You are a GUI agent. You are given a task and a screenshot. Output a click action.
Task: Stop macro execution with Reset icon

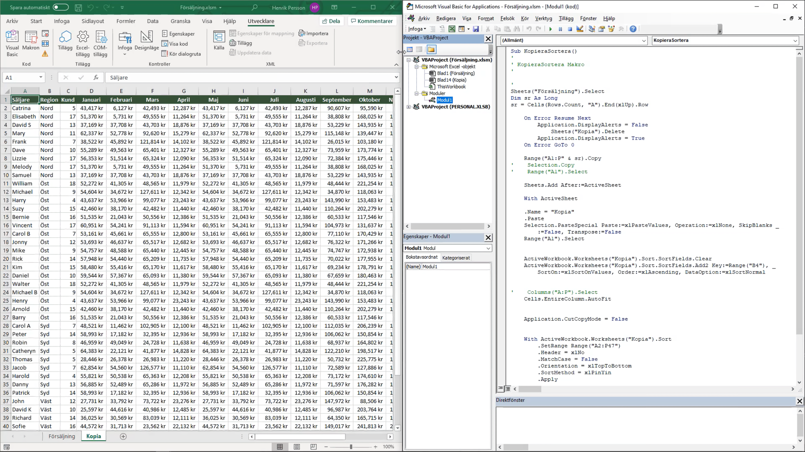570,29
